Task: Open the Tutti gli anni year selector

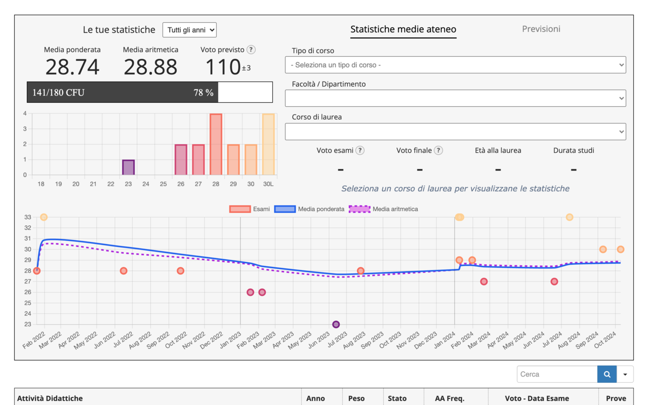Action: [x=189, y=30]
